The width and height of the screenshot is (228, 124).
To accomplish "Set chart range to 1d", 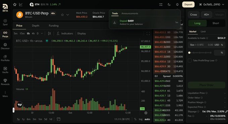I will [51, 119].
